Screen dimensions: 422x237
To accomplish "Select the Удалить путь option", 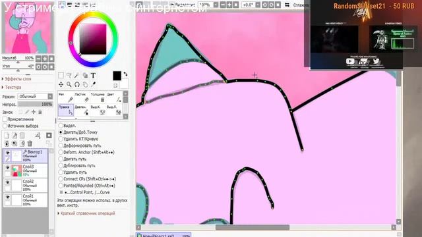I will tap(61, 172).
